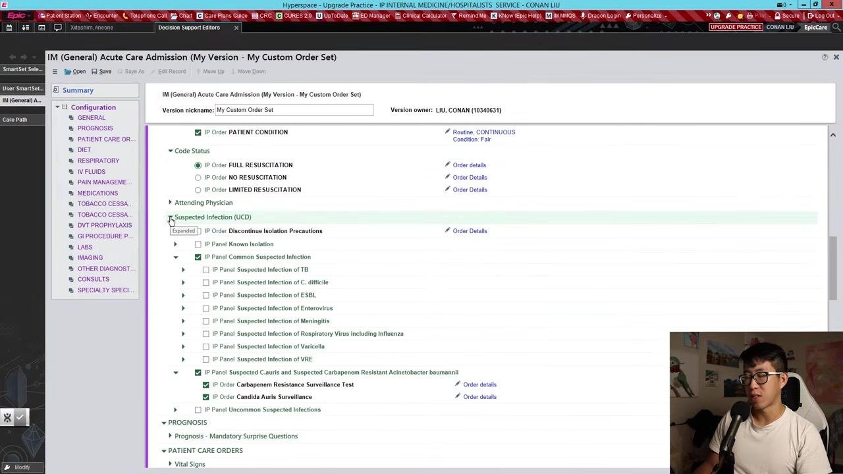
Task: Collapse the Code Status group
Action: click(x=170, y=151)
